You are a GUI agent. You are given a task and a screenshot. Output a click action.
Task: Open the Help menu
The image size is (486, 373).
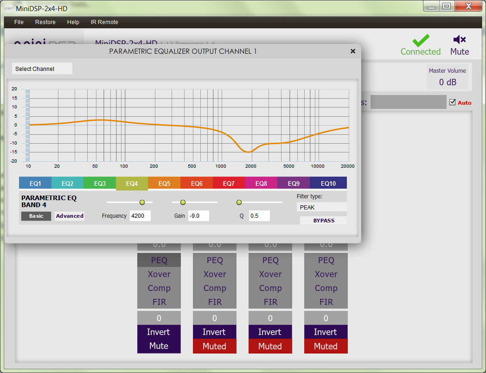(x=73, y=22)
